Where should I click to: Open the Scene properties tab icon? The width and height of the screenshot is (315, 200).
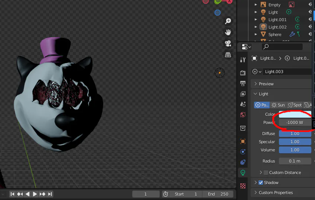tap(243, 104)
